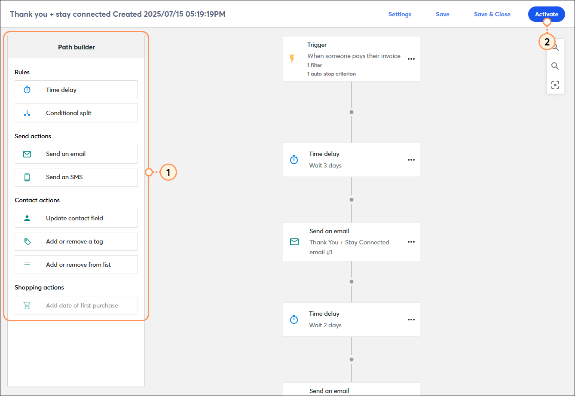Select Add or remove from list action
Screen dimensions: 575x396
pos(76,265)
